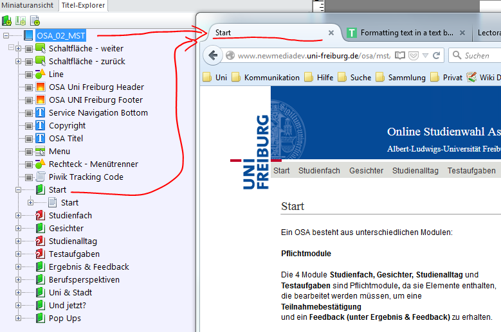Expand the Ergebnis & Feedback chapter

point(18,267)
